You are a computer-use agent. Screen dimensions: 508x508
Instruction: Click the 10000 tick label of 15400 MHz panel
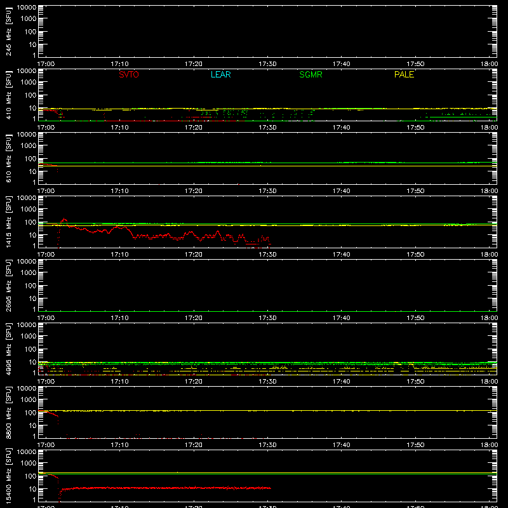27,452
